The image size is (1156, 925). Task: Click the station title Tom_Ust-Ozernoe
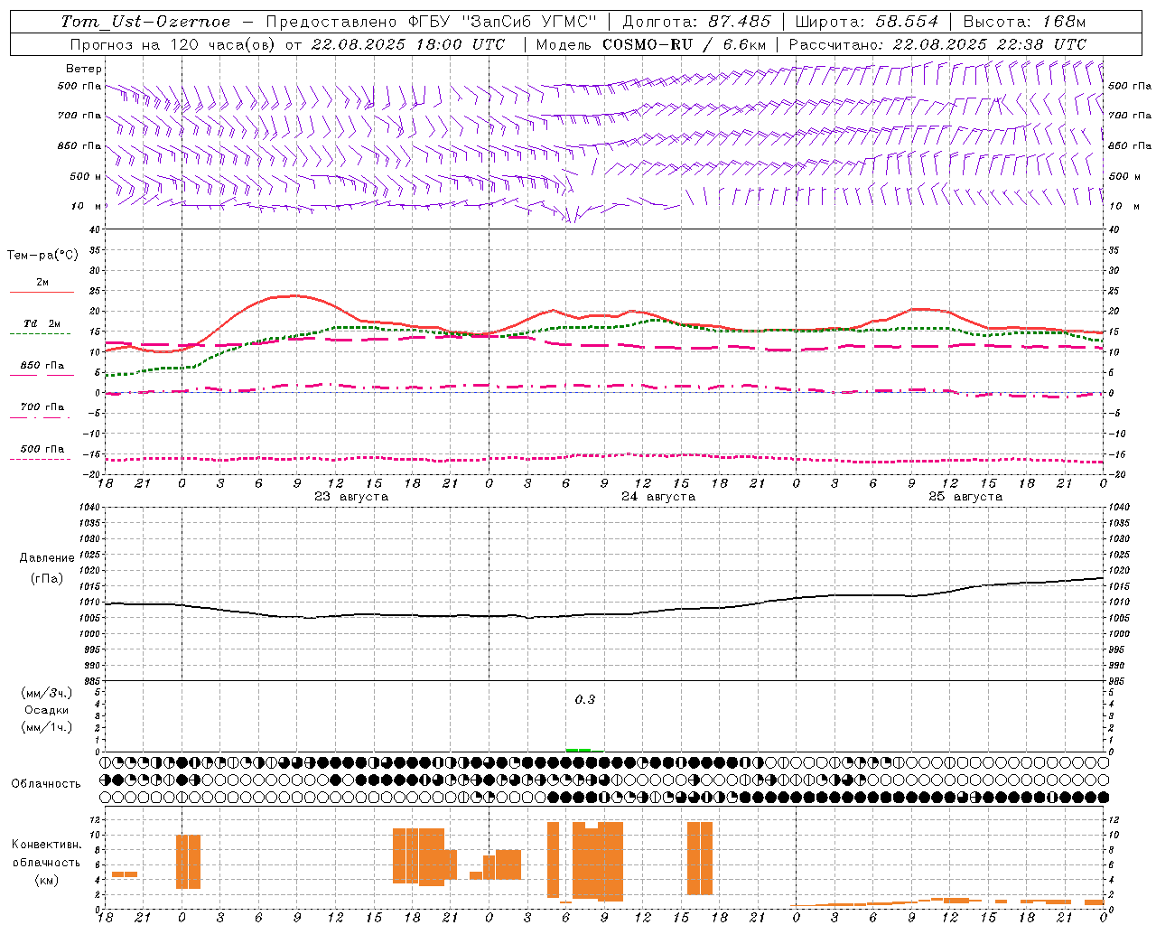(145, 22)
